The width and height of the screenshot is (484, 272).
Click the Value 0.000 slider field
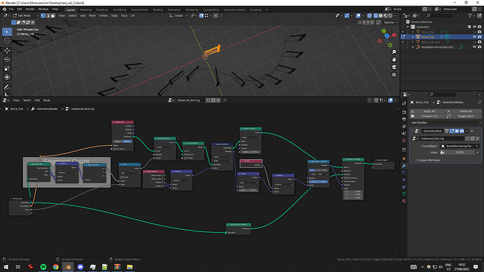(459, 152)
